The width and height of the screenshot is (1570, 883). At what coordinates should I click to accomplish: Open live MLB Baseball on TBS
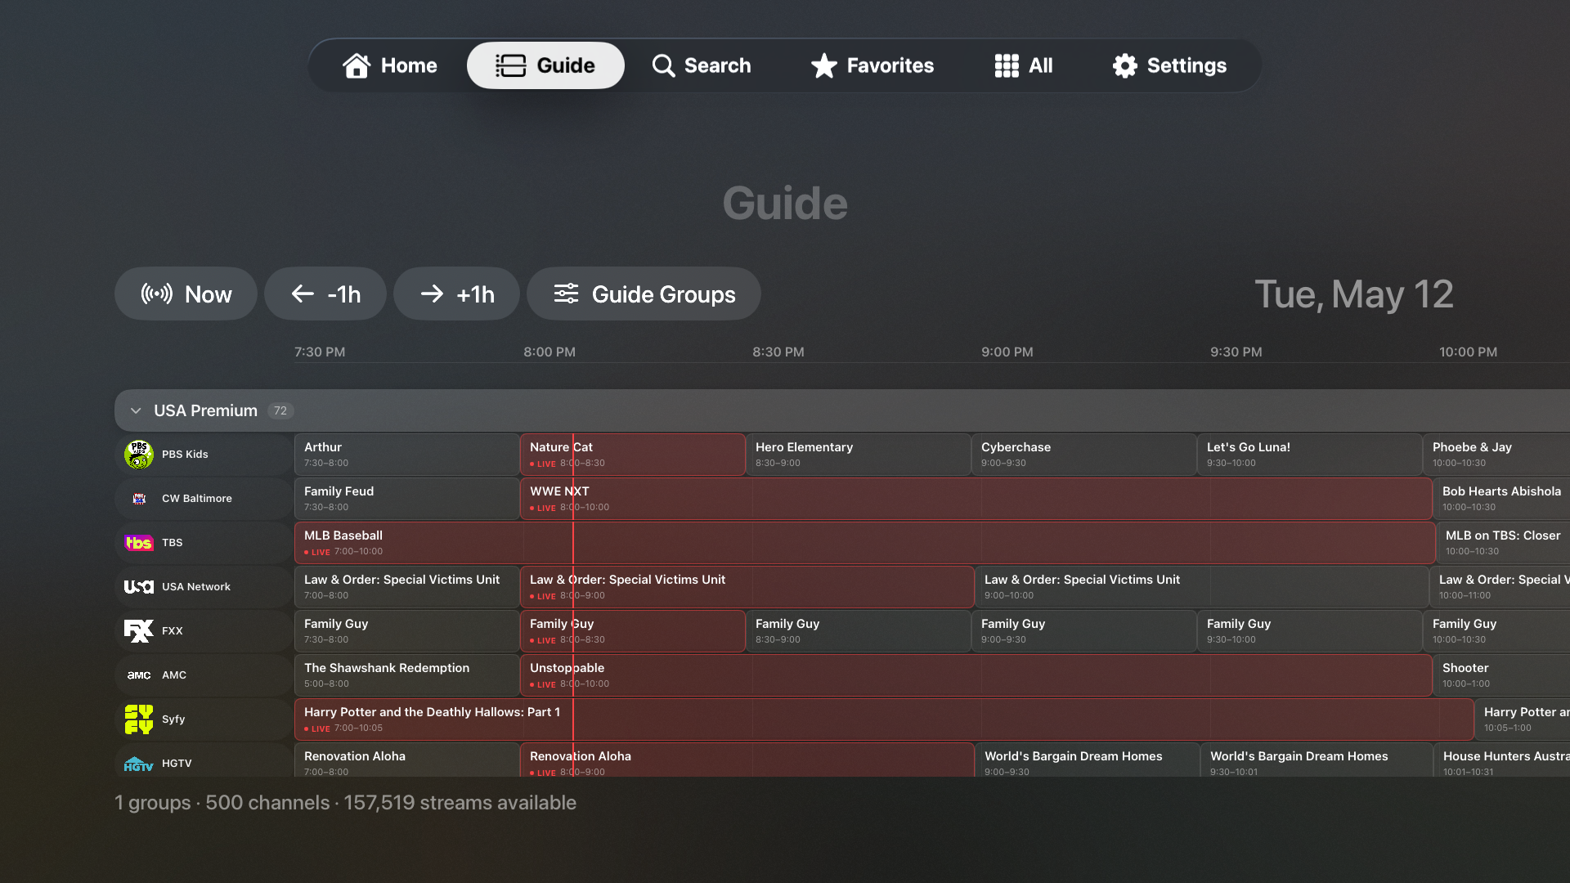pyautogui.click(x=864, y=543)
